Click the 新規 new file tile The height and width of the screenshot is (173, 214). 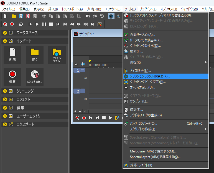click(x=12, y=55)
